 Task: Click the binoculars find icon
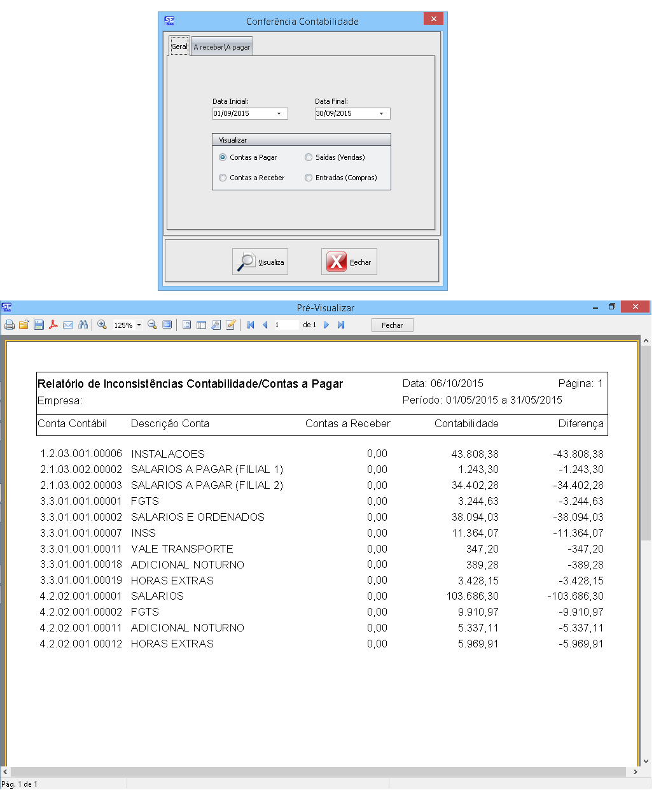tap(83, 325)
